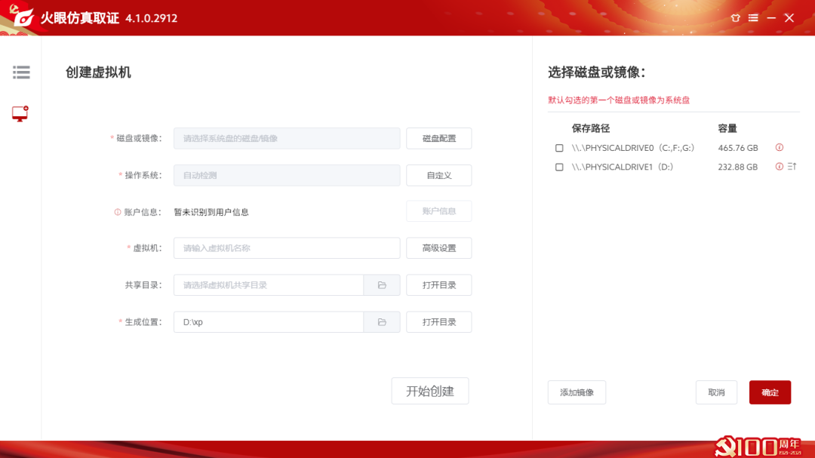Click folder icon in 生成位置 field
Image resolution: width=815 pixels, height=458 pixels.
[382, 321]
